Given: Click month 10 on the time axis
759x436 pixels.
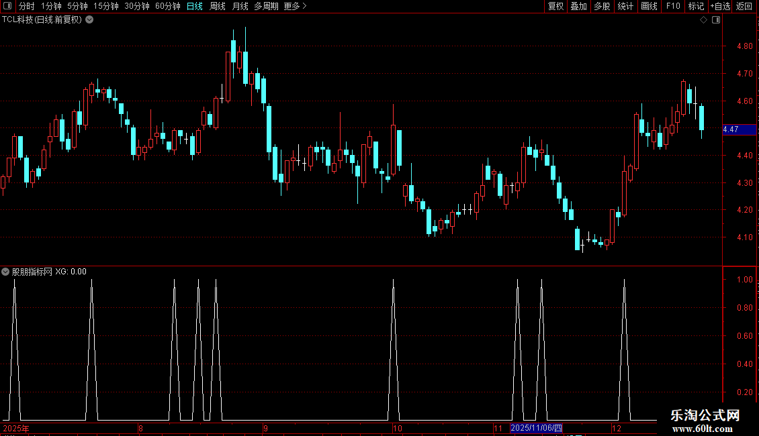Looking at the screenshot, I should pos(398,428).
